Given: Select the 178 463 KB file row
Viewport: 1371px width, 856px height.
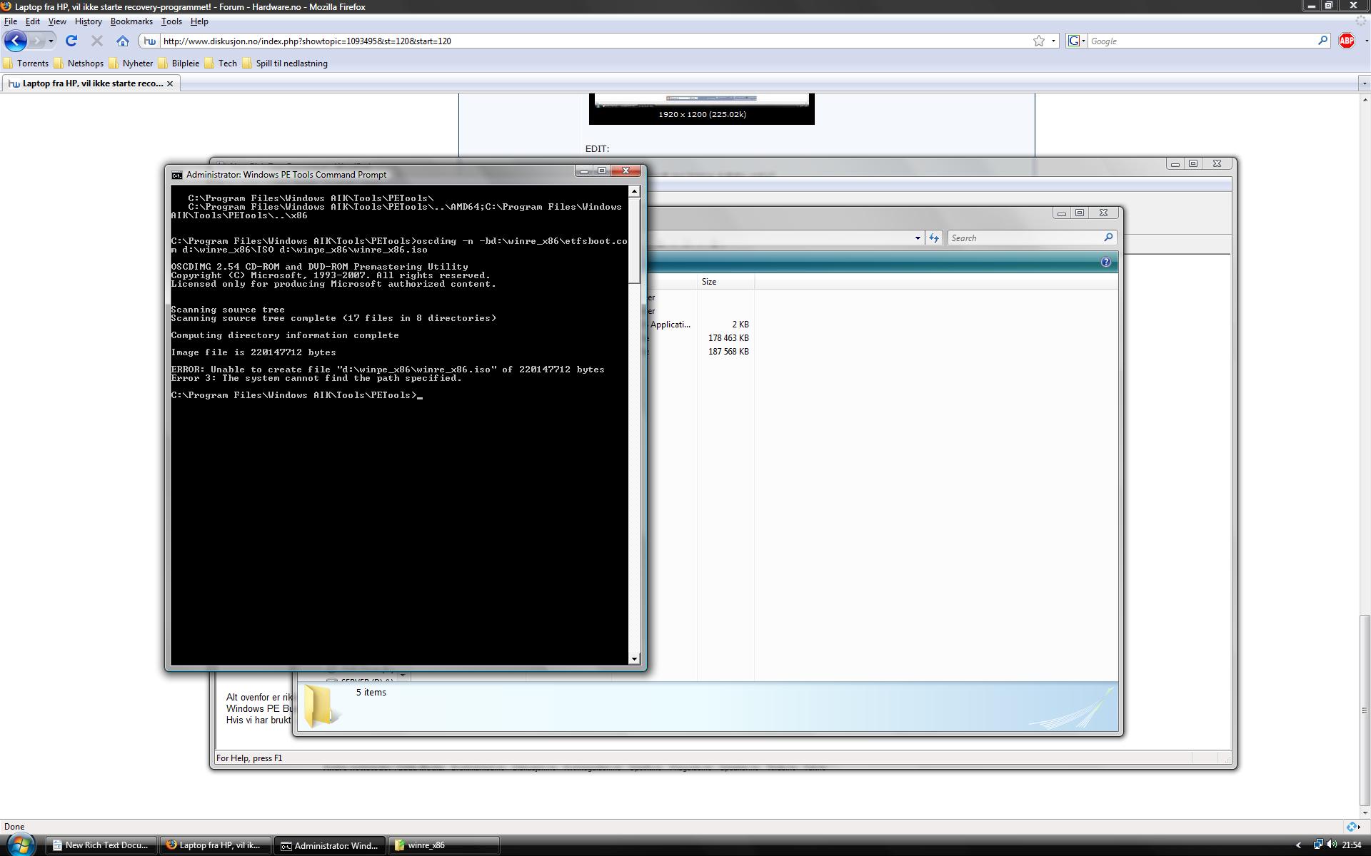Looking at the screenshot, I should (728, 338).
